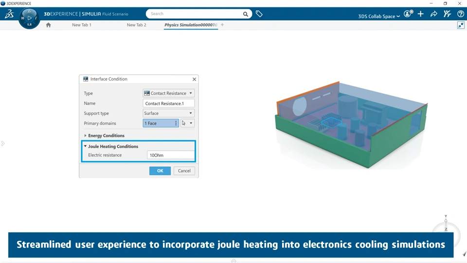Open the 1 Face options dots

(x=176, y=123)
